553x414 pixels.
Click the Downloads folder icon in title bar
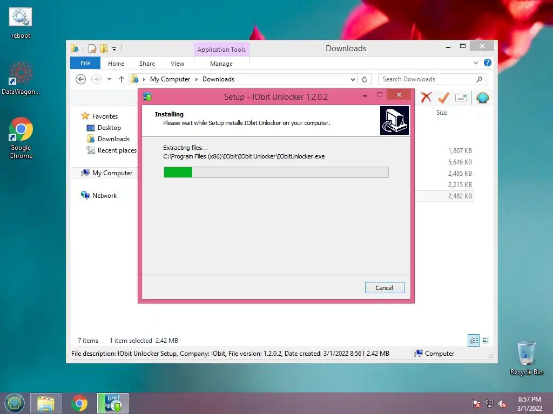pos(75,48)
